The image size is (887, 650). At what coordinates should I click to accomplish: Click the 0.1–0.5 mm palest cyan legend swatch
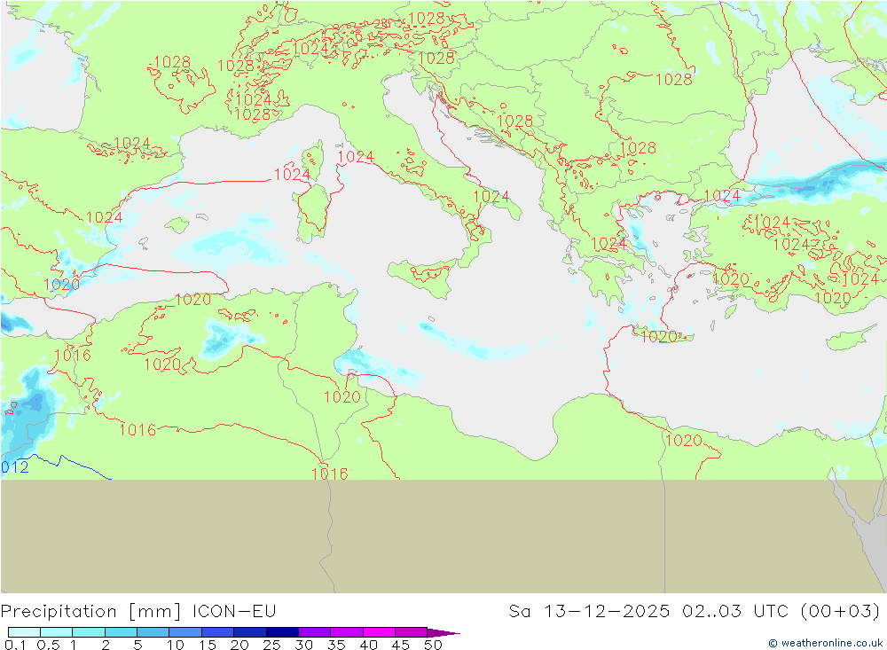coord(24,632)
